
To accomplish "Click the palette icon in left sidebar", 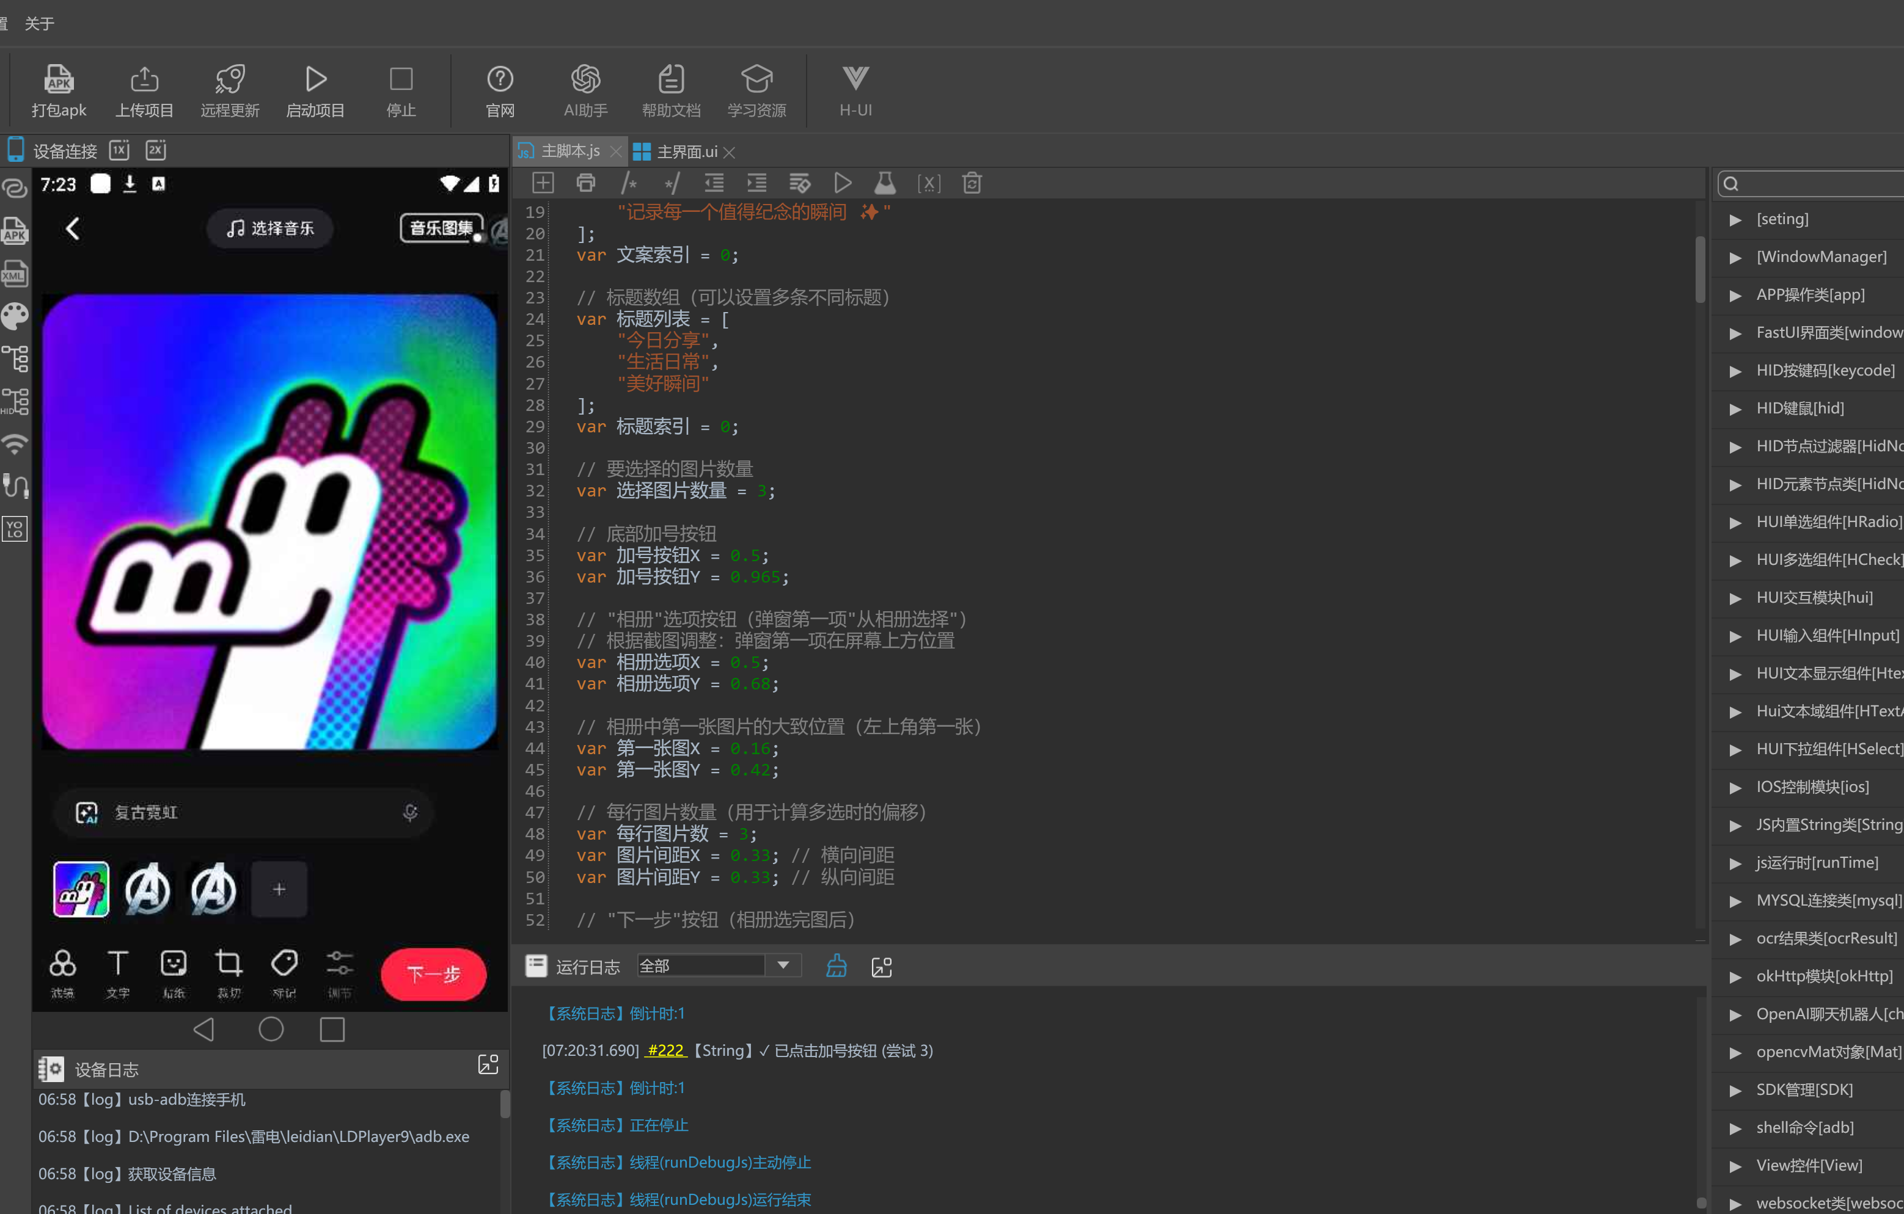I will tap(15, 316).
